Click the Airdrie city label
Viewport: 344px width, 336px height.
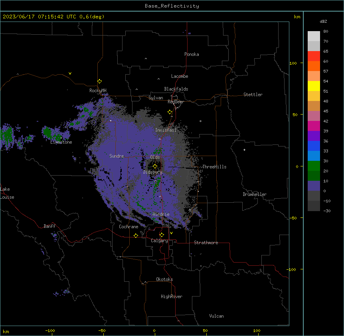point(161,214)
